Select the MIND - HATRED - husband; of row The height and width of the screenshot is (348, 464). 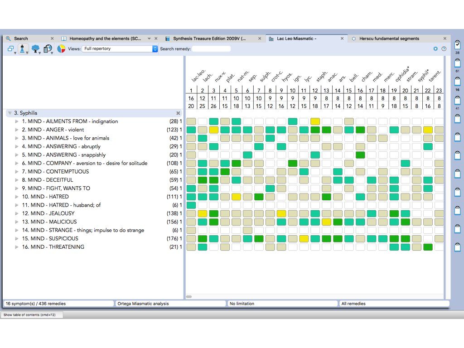point(94,205)
